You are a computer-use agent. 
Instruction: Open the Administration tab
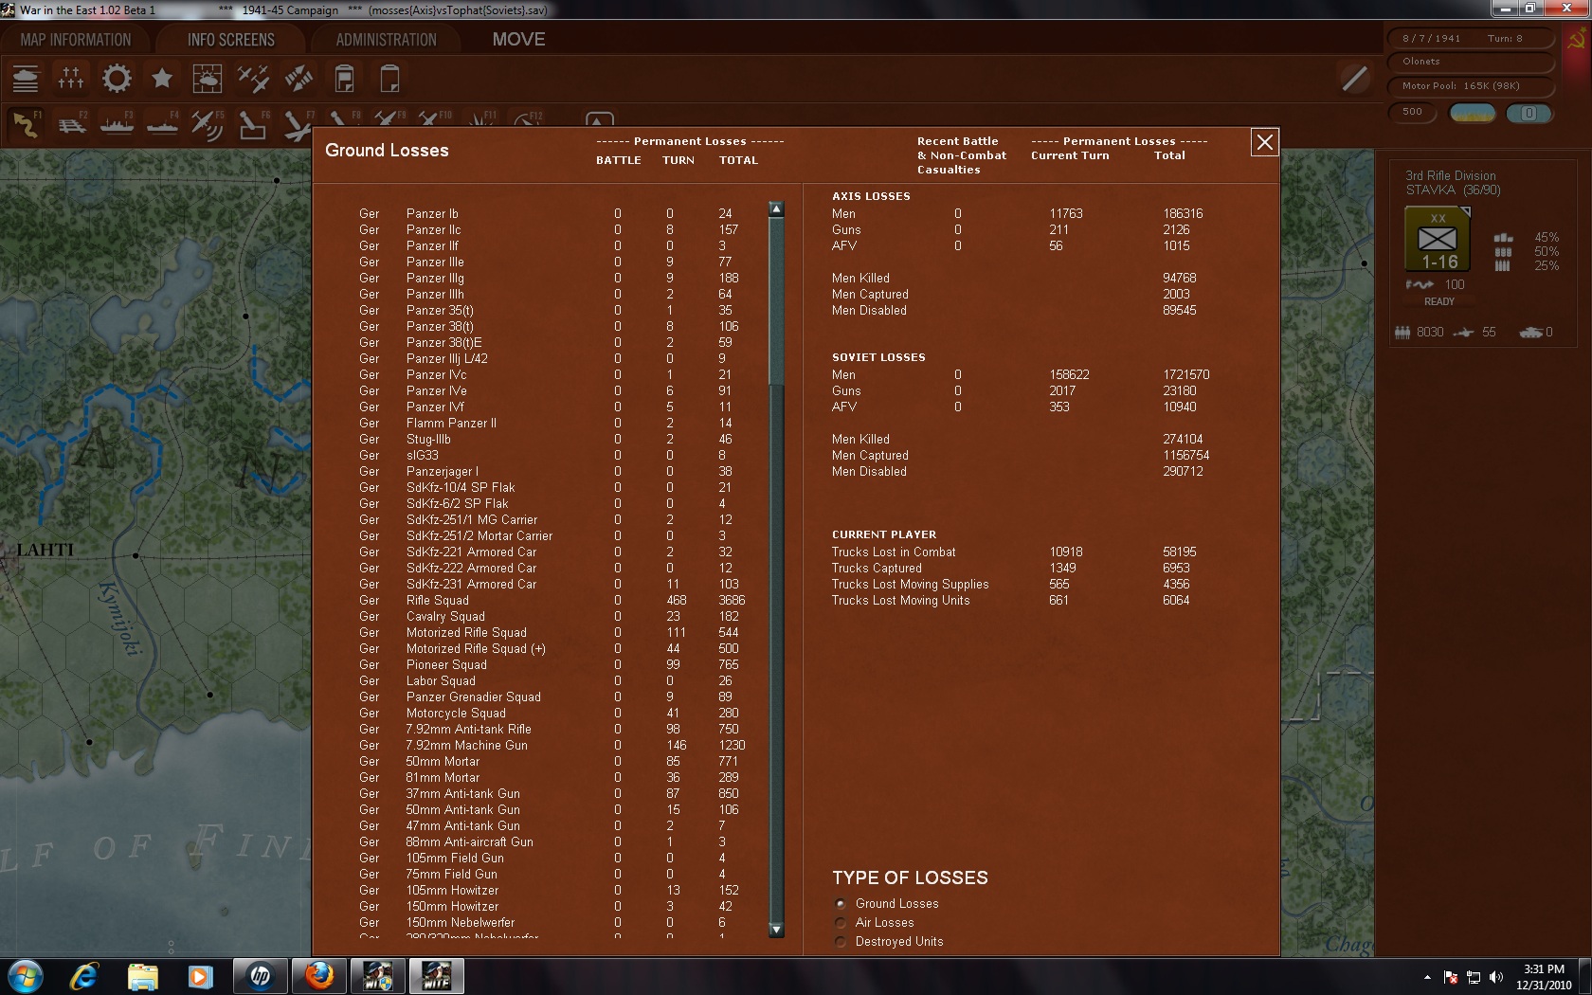[x=387, y=40]
